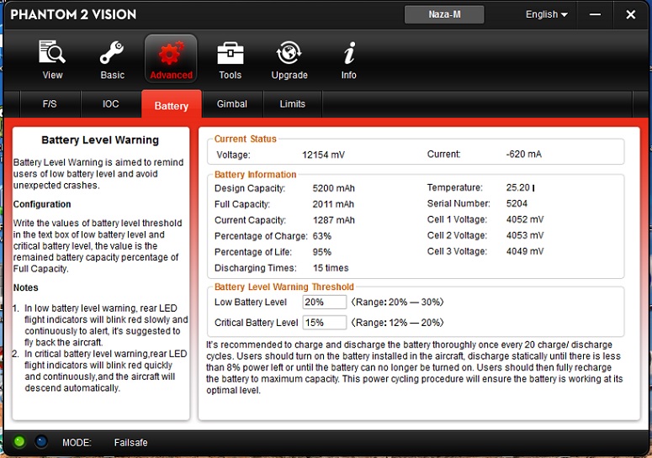Minimize the Phantom 2 Vision window
The width and height of the screenshot is (652, 458).
click(x=595, y=14)
